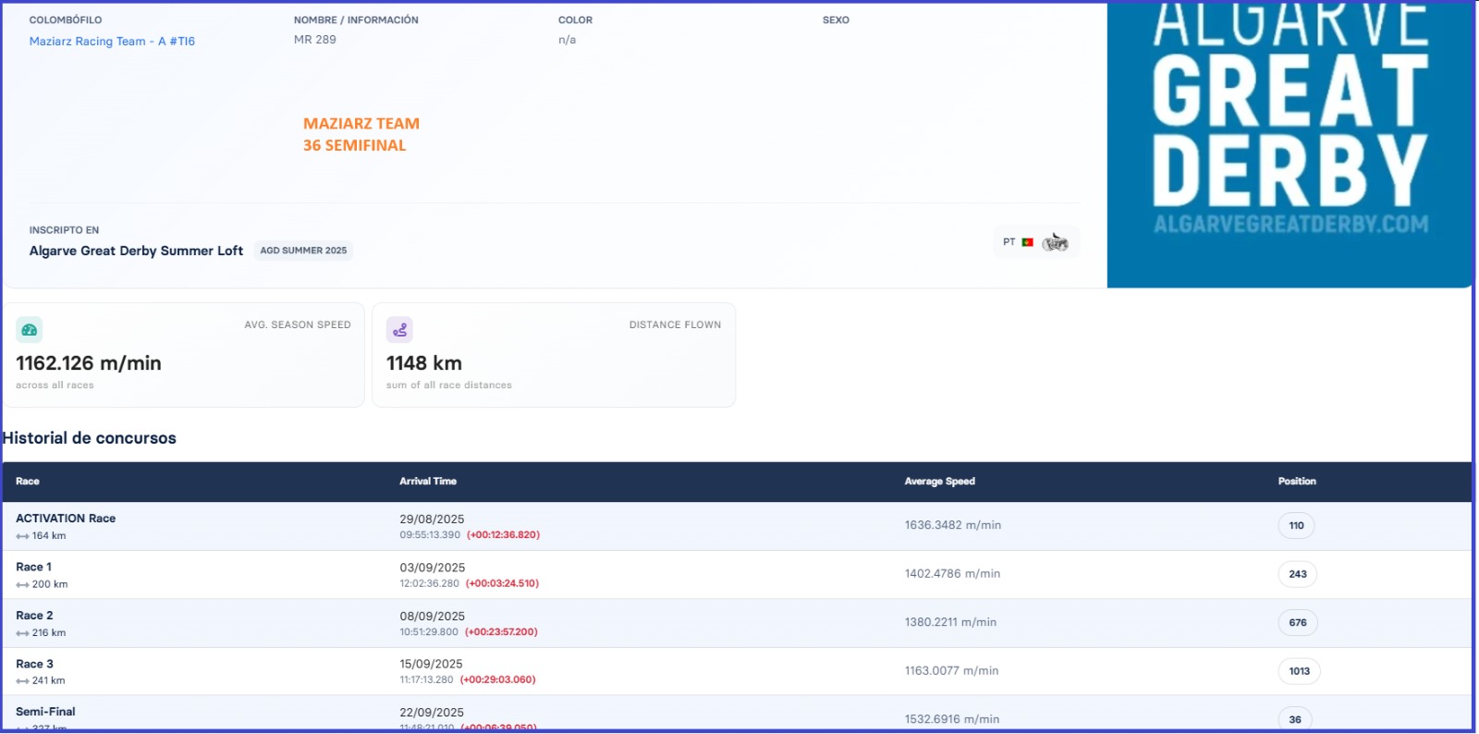Click the distance arrows icon beside 241 km

[22, 681]
